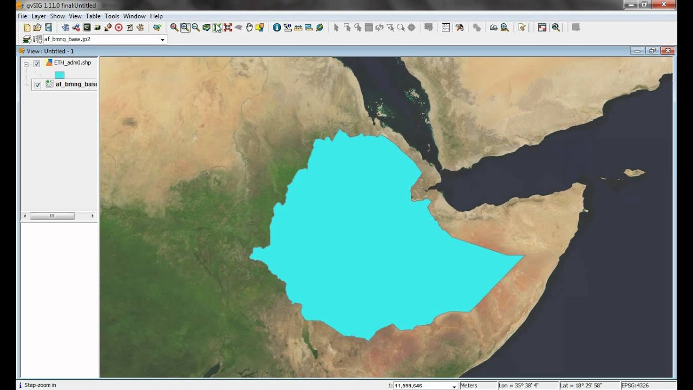
Task: Save the project with the floppy icon
Action: 48,28
